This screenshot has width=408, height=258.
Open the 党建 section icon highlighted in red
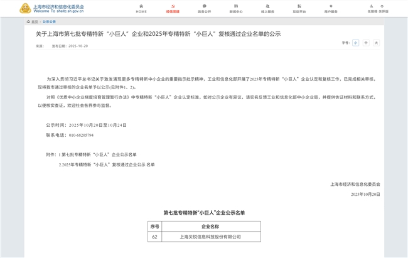173,7
